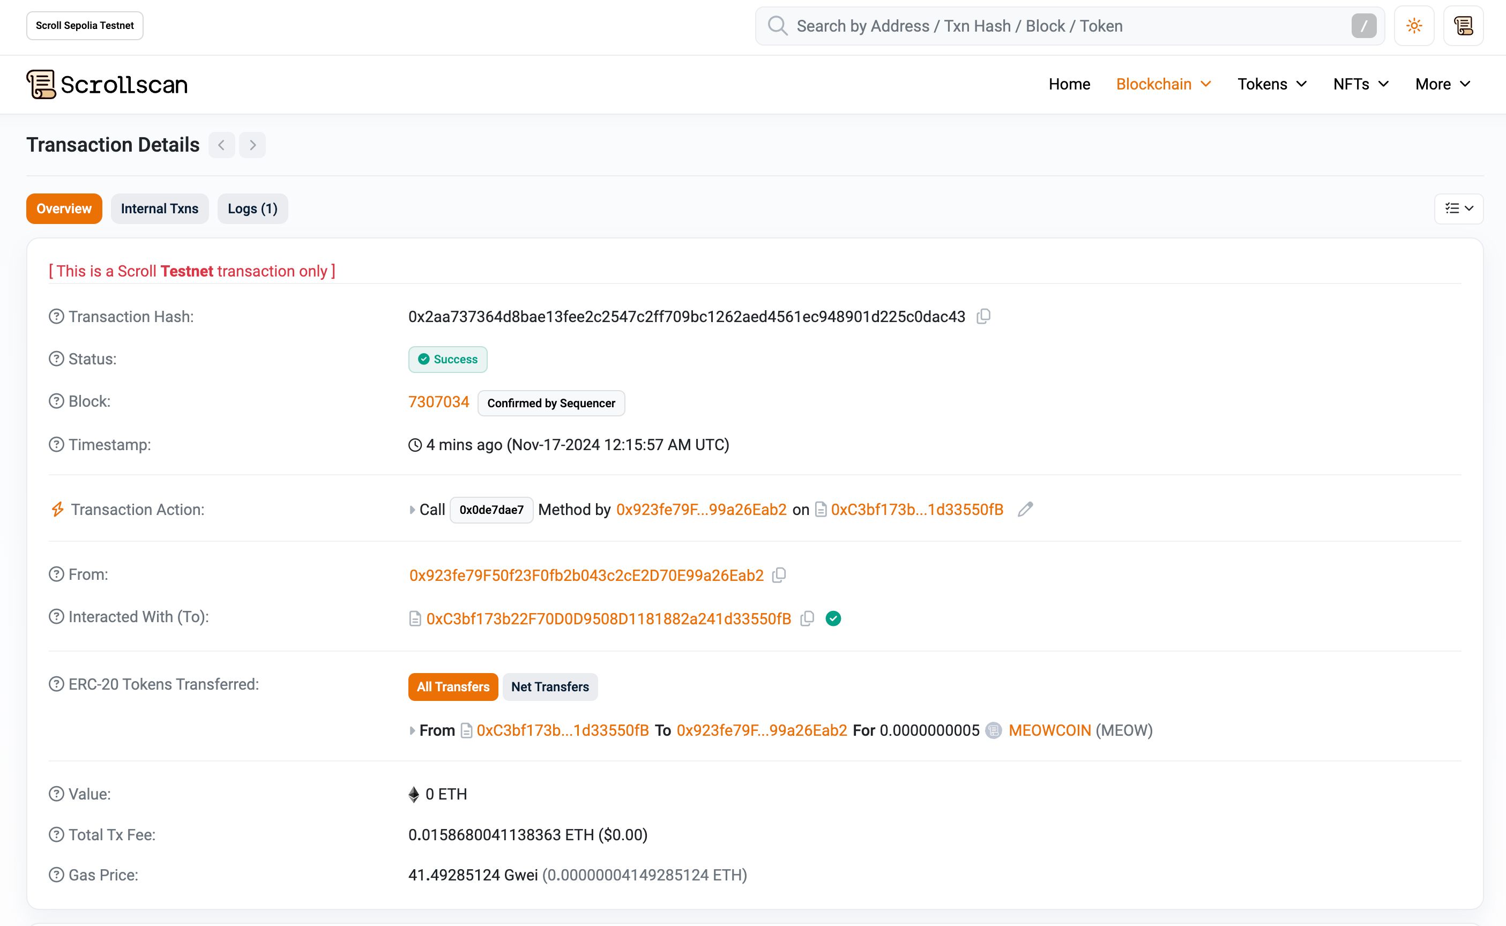Click block number 7307034 link

pos(438,401)
